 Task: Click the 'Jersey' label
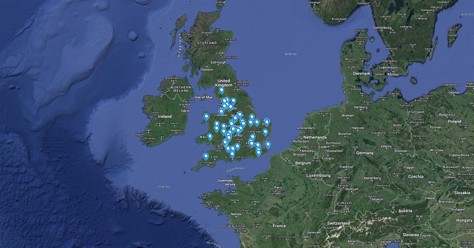click(230, 184)
